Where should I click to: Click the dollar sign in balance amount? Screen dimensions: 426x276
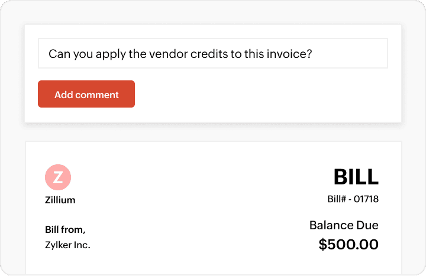point(322,244)
